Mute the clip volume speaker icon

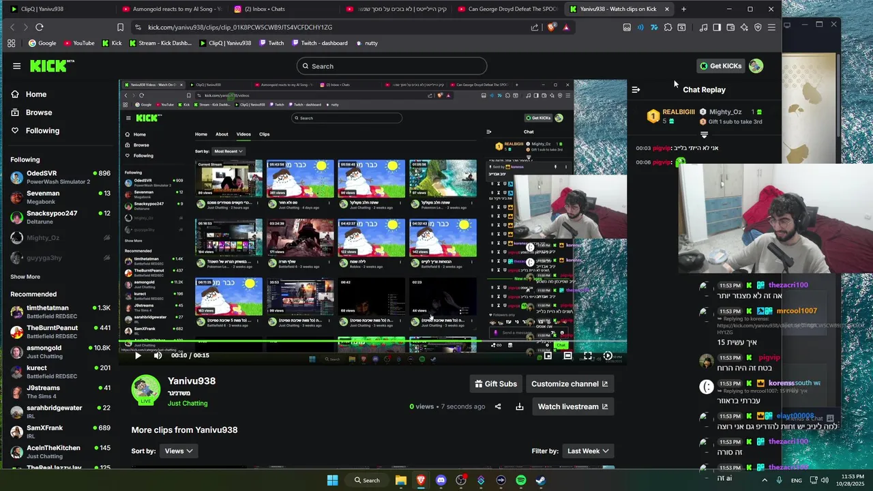click(x=158, y=355)
